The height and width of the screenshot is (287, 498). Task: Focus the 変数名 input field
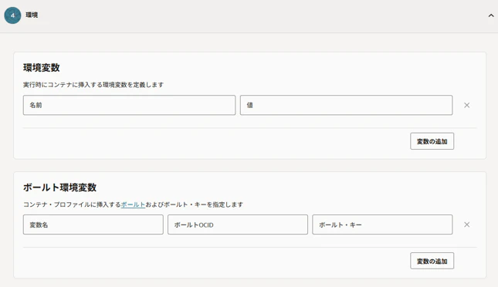click(x=93, y=225)
